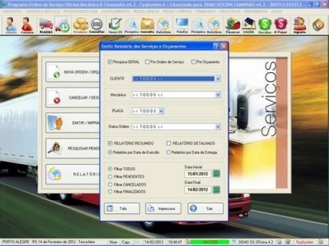329x246 pixels.
Task: Enable the Por Orçamento checkbox
Action: [193, 62]
